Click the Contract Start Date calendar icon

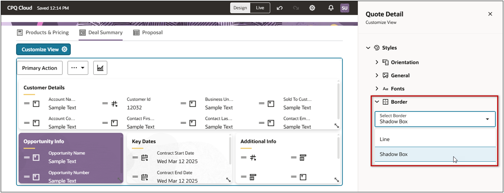pos(144,158)
